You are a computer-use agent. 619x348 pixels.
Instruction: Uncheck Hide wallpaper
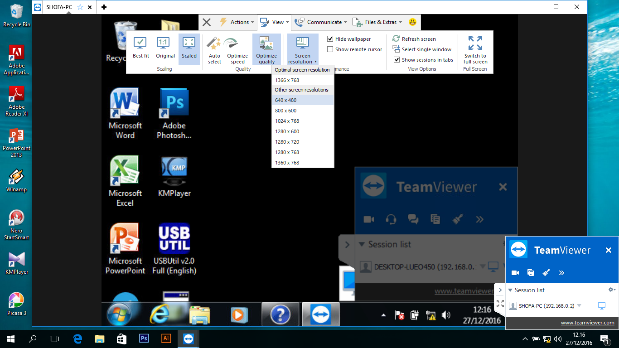pyautogui.click(x=330, y=39)
